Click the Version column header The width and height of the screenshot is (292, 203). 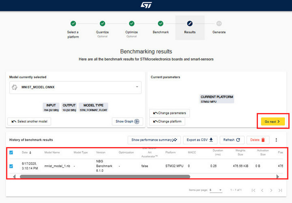101,152
